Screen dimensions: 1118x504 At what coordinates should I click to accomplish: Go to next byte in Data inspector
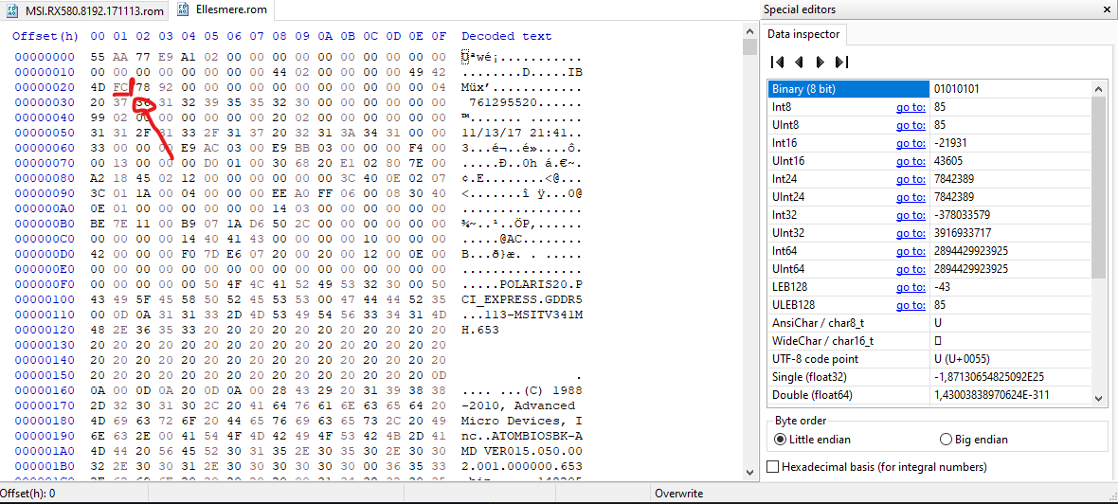820,62
